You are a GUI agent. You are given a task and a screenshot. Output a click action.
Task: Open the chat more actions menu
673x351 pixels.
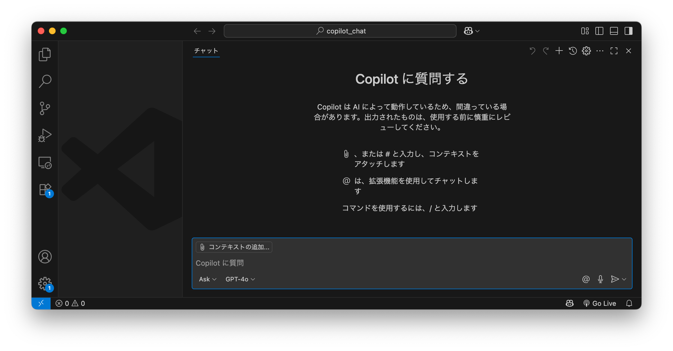(600, 51)
